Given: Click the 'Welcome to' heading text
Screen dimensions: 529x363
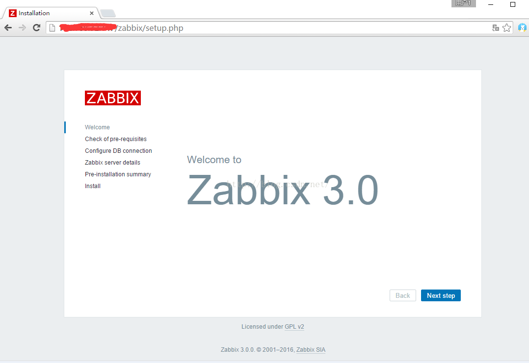Looking at the screenshot, I should [x=214, y=160].
